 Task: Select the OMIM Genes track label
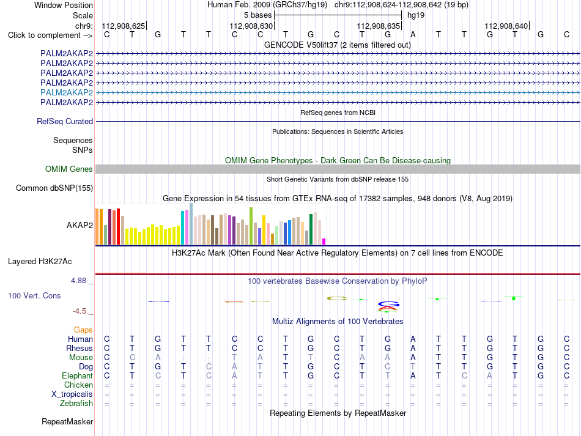(x=69, y=169)
